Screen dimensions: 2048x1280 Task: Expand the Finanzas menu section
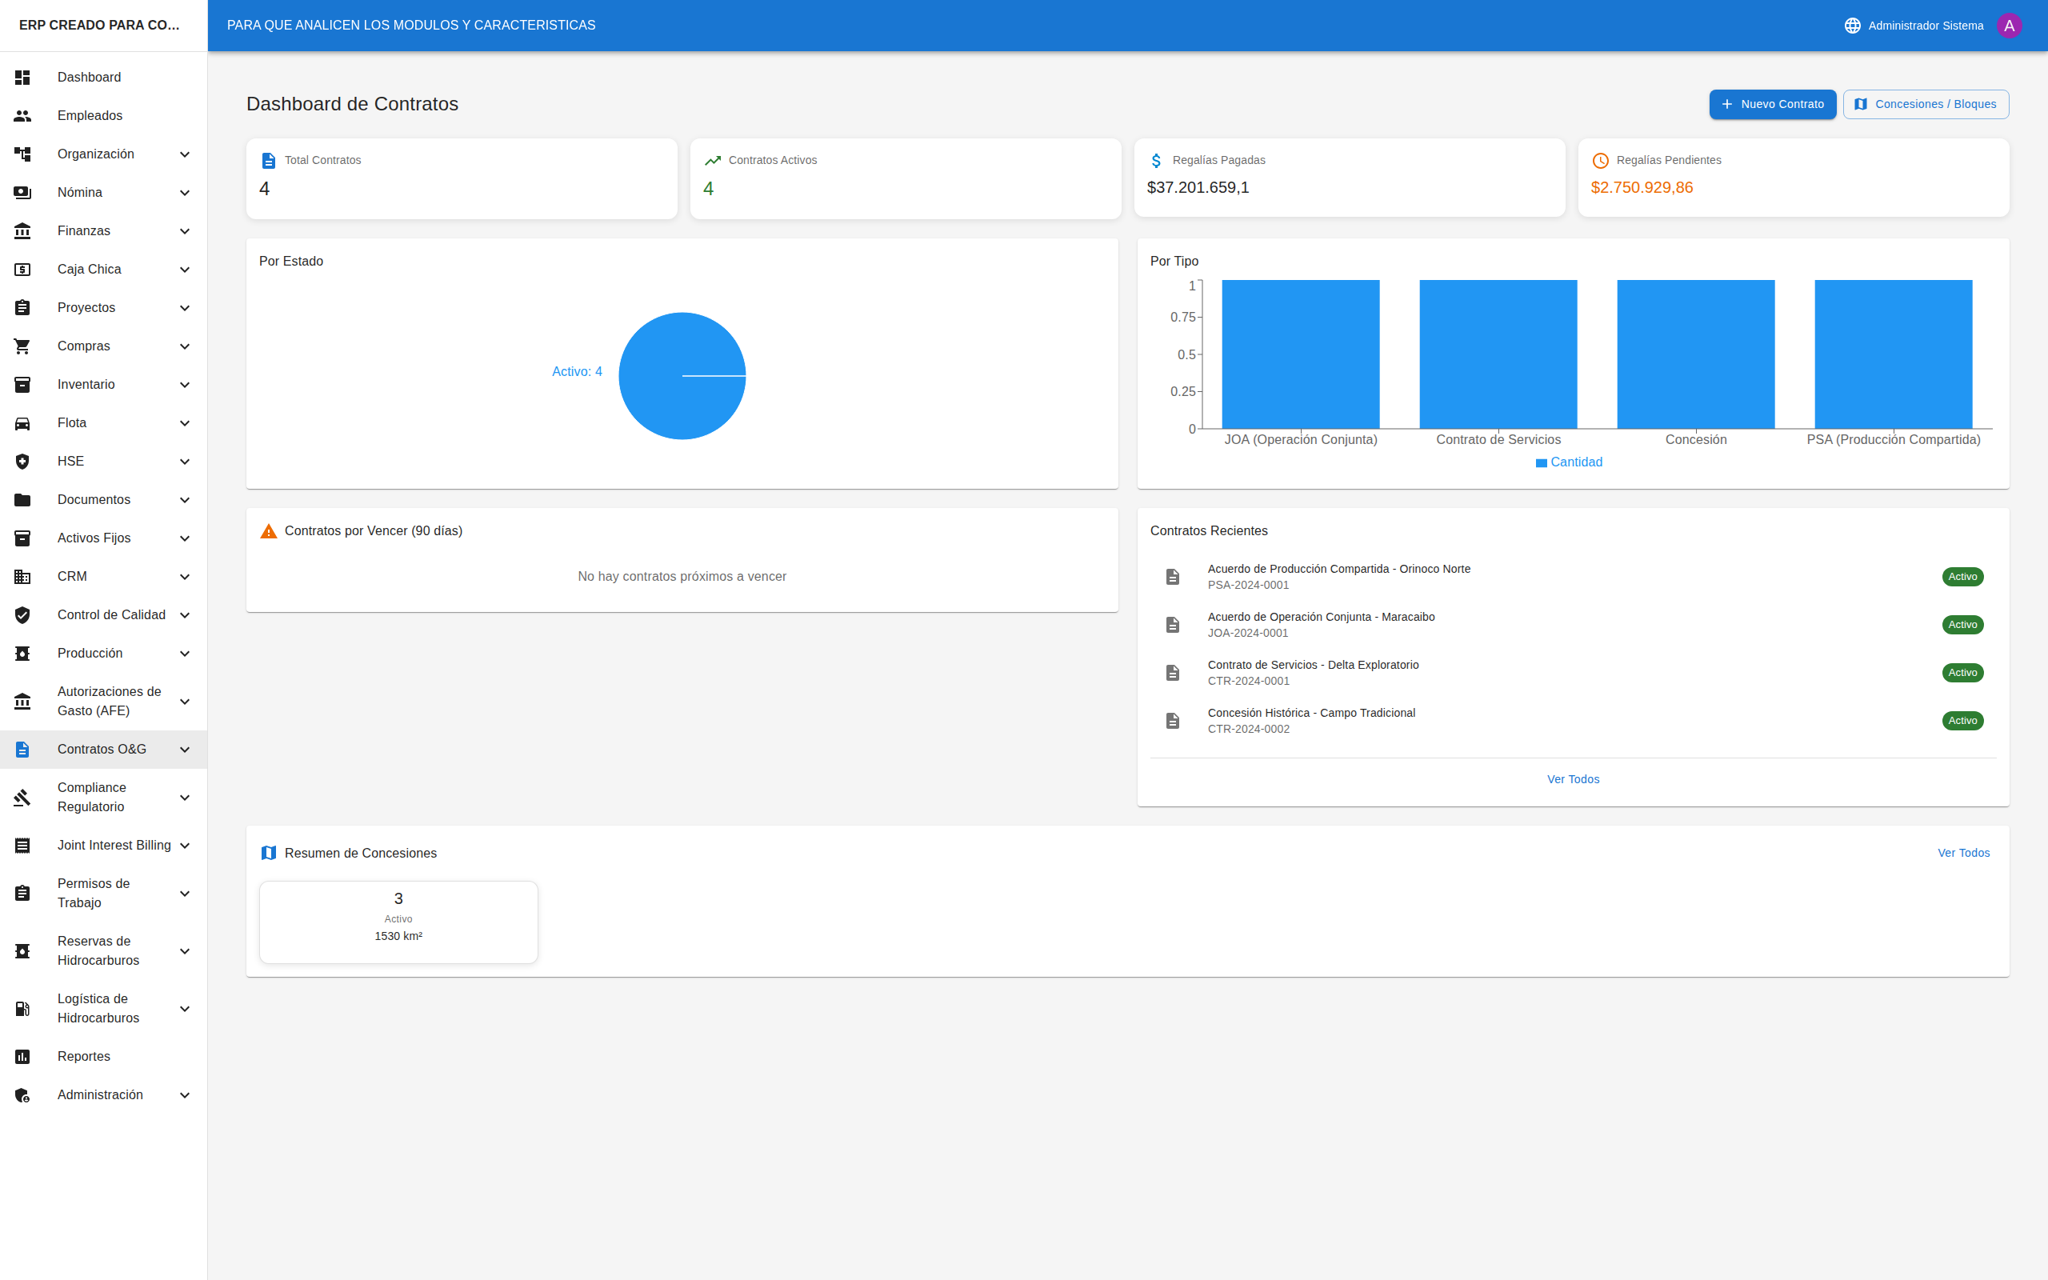pos(102,230)
